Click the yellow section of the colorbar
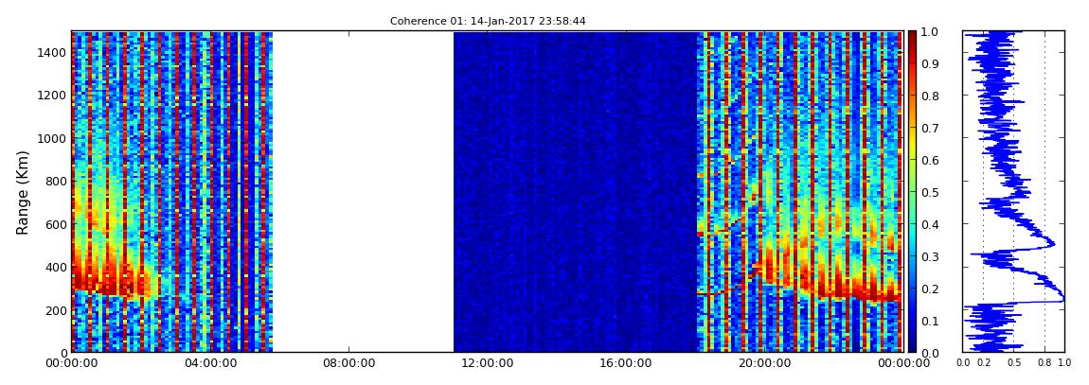1089x385 pixels. pyautogui.click(x=912, y=147)
